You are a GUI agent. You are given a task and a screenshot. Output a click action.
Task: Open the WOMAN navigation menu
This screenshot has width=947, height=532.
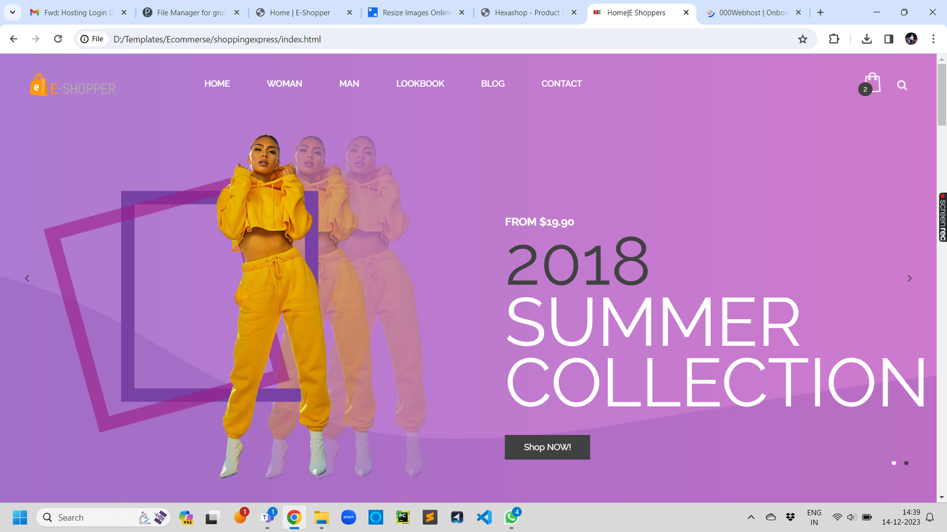(x=285, y=83)
